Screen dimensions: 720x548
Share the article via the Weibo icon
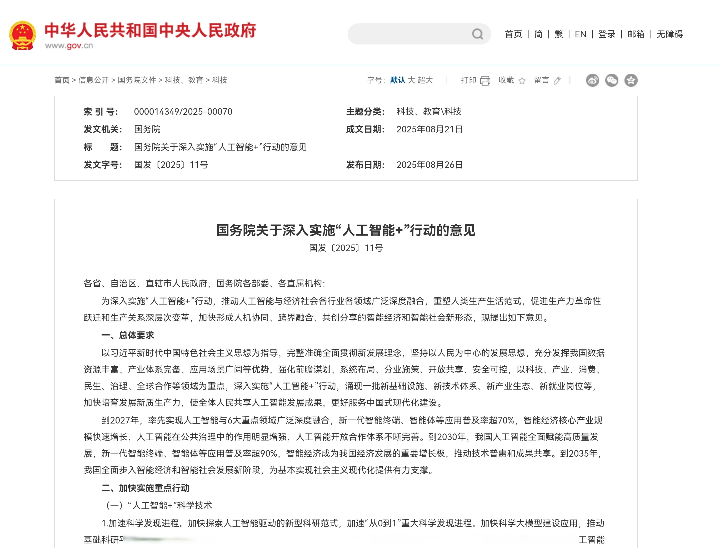593,80
